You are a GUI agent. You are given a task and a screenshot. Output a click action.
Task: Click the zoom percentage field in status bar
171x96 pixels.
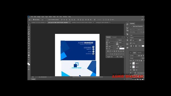33,77
